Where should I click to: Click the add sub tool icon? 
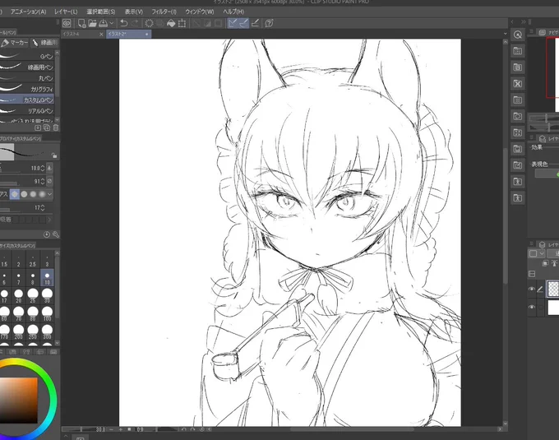38,127
